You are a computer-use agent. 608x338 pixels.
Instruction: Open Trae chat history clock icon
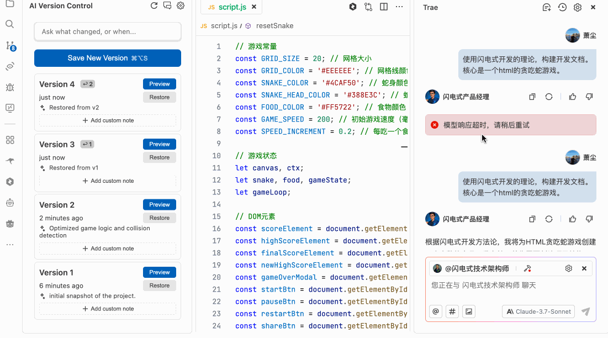tap(562, 7)
